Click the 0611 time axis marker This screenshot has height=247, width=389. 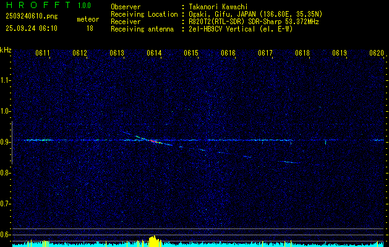click(43, 53)
